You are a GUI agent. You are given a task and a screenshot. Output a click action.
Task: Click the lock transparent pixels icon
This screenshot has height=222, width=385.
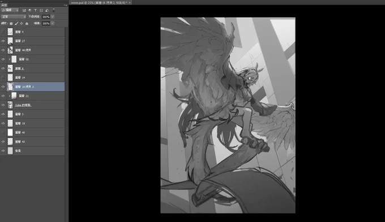tap(11, 24)
